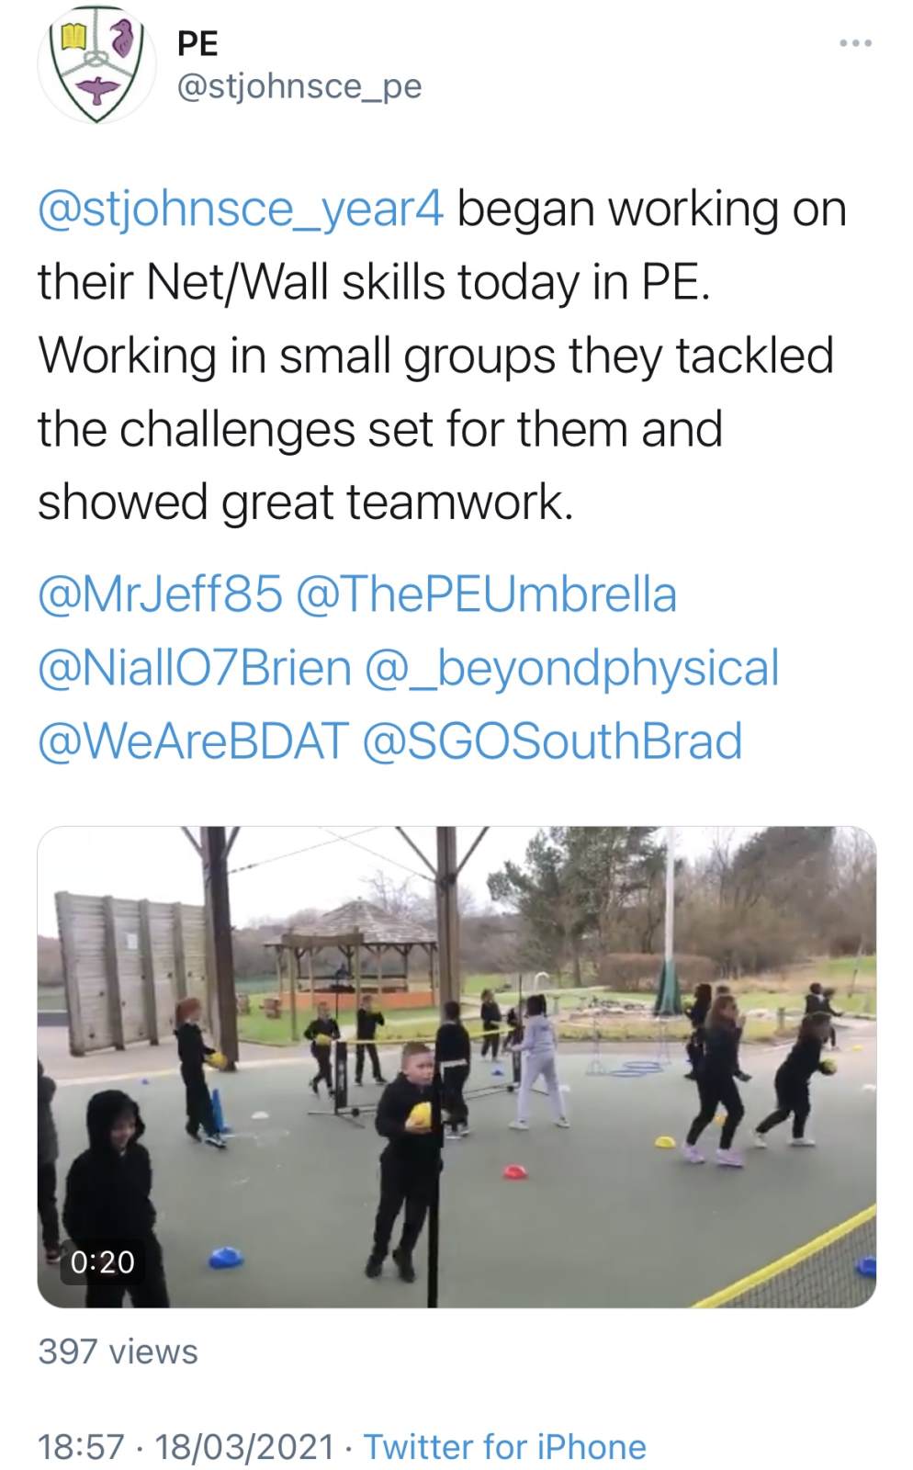913x1470 pixels.
Task: Tap the wooden gazebo in the video
Action: coord(354,954)
